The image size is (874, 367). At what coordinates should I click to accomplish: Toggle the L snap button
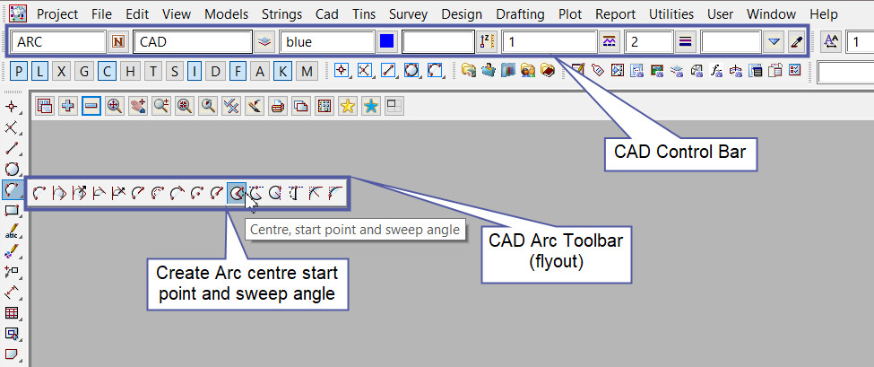[40, 71]
